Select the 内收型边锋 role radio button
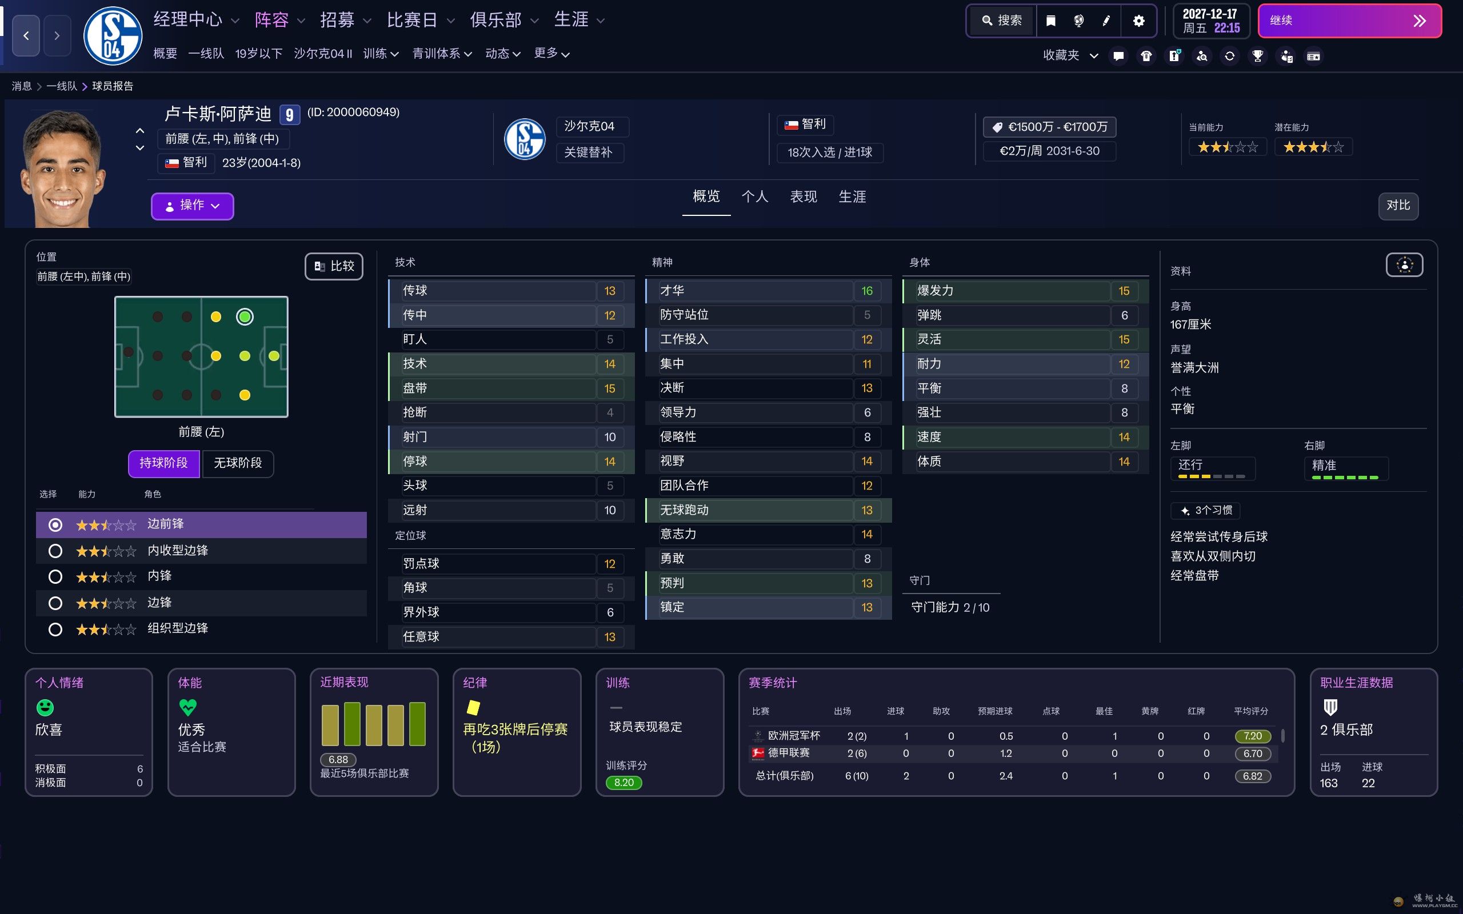The image size is (1463, 914). tap(55, 551)
